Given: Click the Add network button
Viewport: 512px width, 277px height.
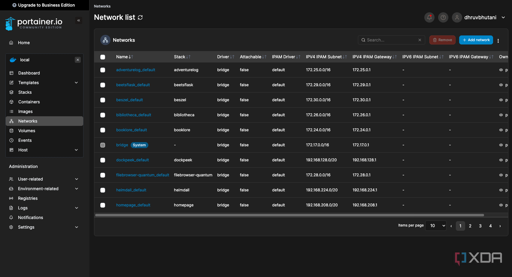Looking at the screenshot, I should point(476,40).
